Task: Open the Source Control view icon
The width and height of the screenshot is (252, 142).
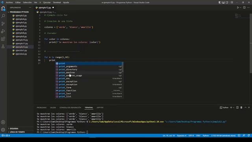Action: click(3, 24)
